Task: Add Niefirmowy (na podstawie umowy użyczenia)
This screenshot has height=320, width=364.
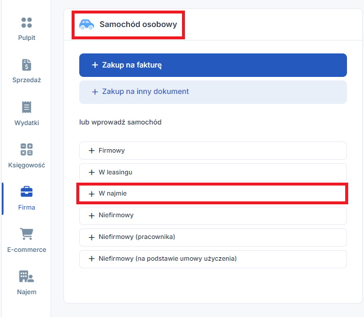Action: (x=213, y=259)
